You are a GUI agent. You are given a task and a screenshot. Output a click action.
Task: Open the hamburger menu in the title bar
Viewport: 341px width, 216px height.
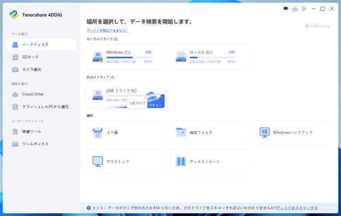click(304, 9)
